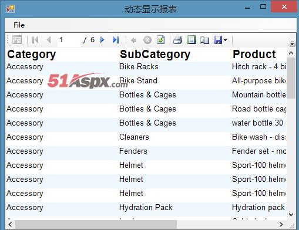Open the export format dropdown arrow
Image resolution: width=299 pixels, height=230 pixels.
pyautogui.click(x=225, y=40)
